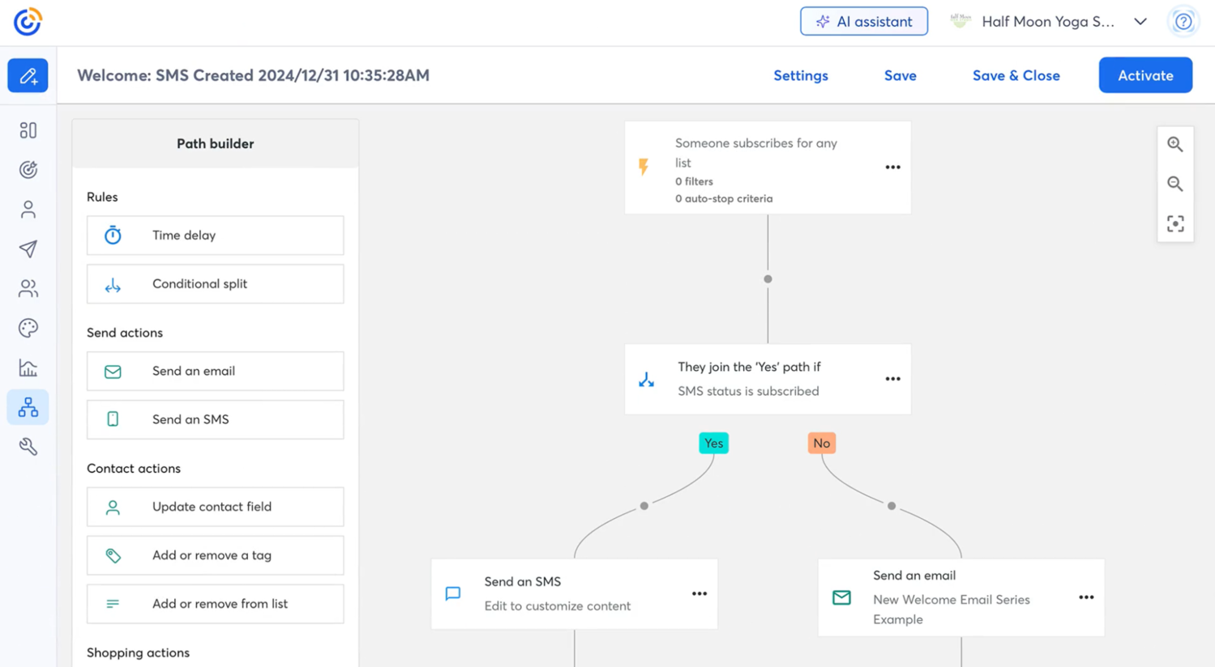The image size is (1215, 667).
Task: Open the analytics chart icon in the sidebar
Action: [x=28, y=367]
